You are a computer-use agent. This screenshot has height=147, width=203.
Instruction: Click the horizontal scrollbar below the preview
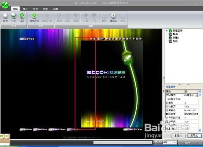tap(123, 143)
